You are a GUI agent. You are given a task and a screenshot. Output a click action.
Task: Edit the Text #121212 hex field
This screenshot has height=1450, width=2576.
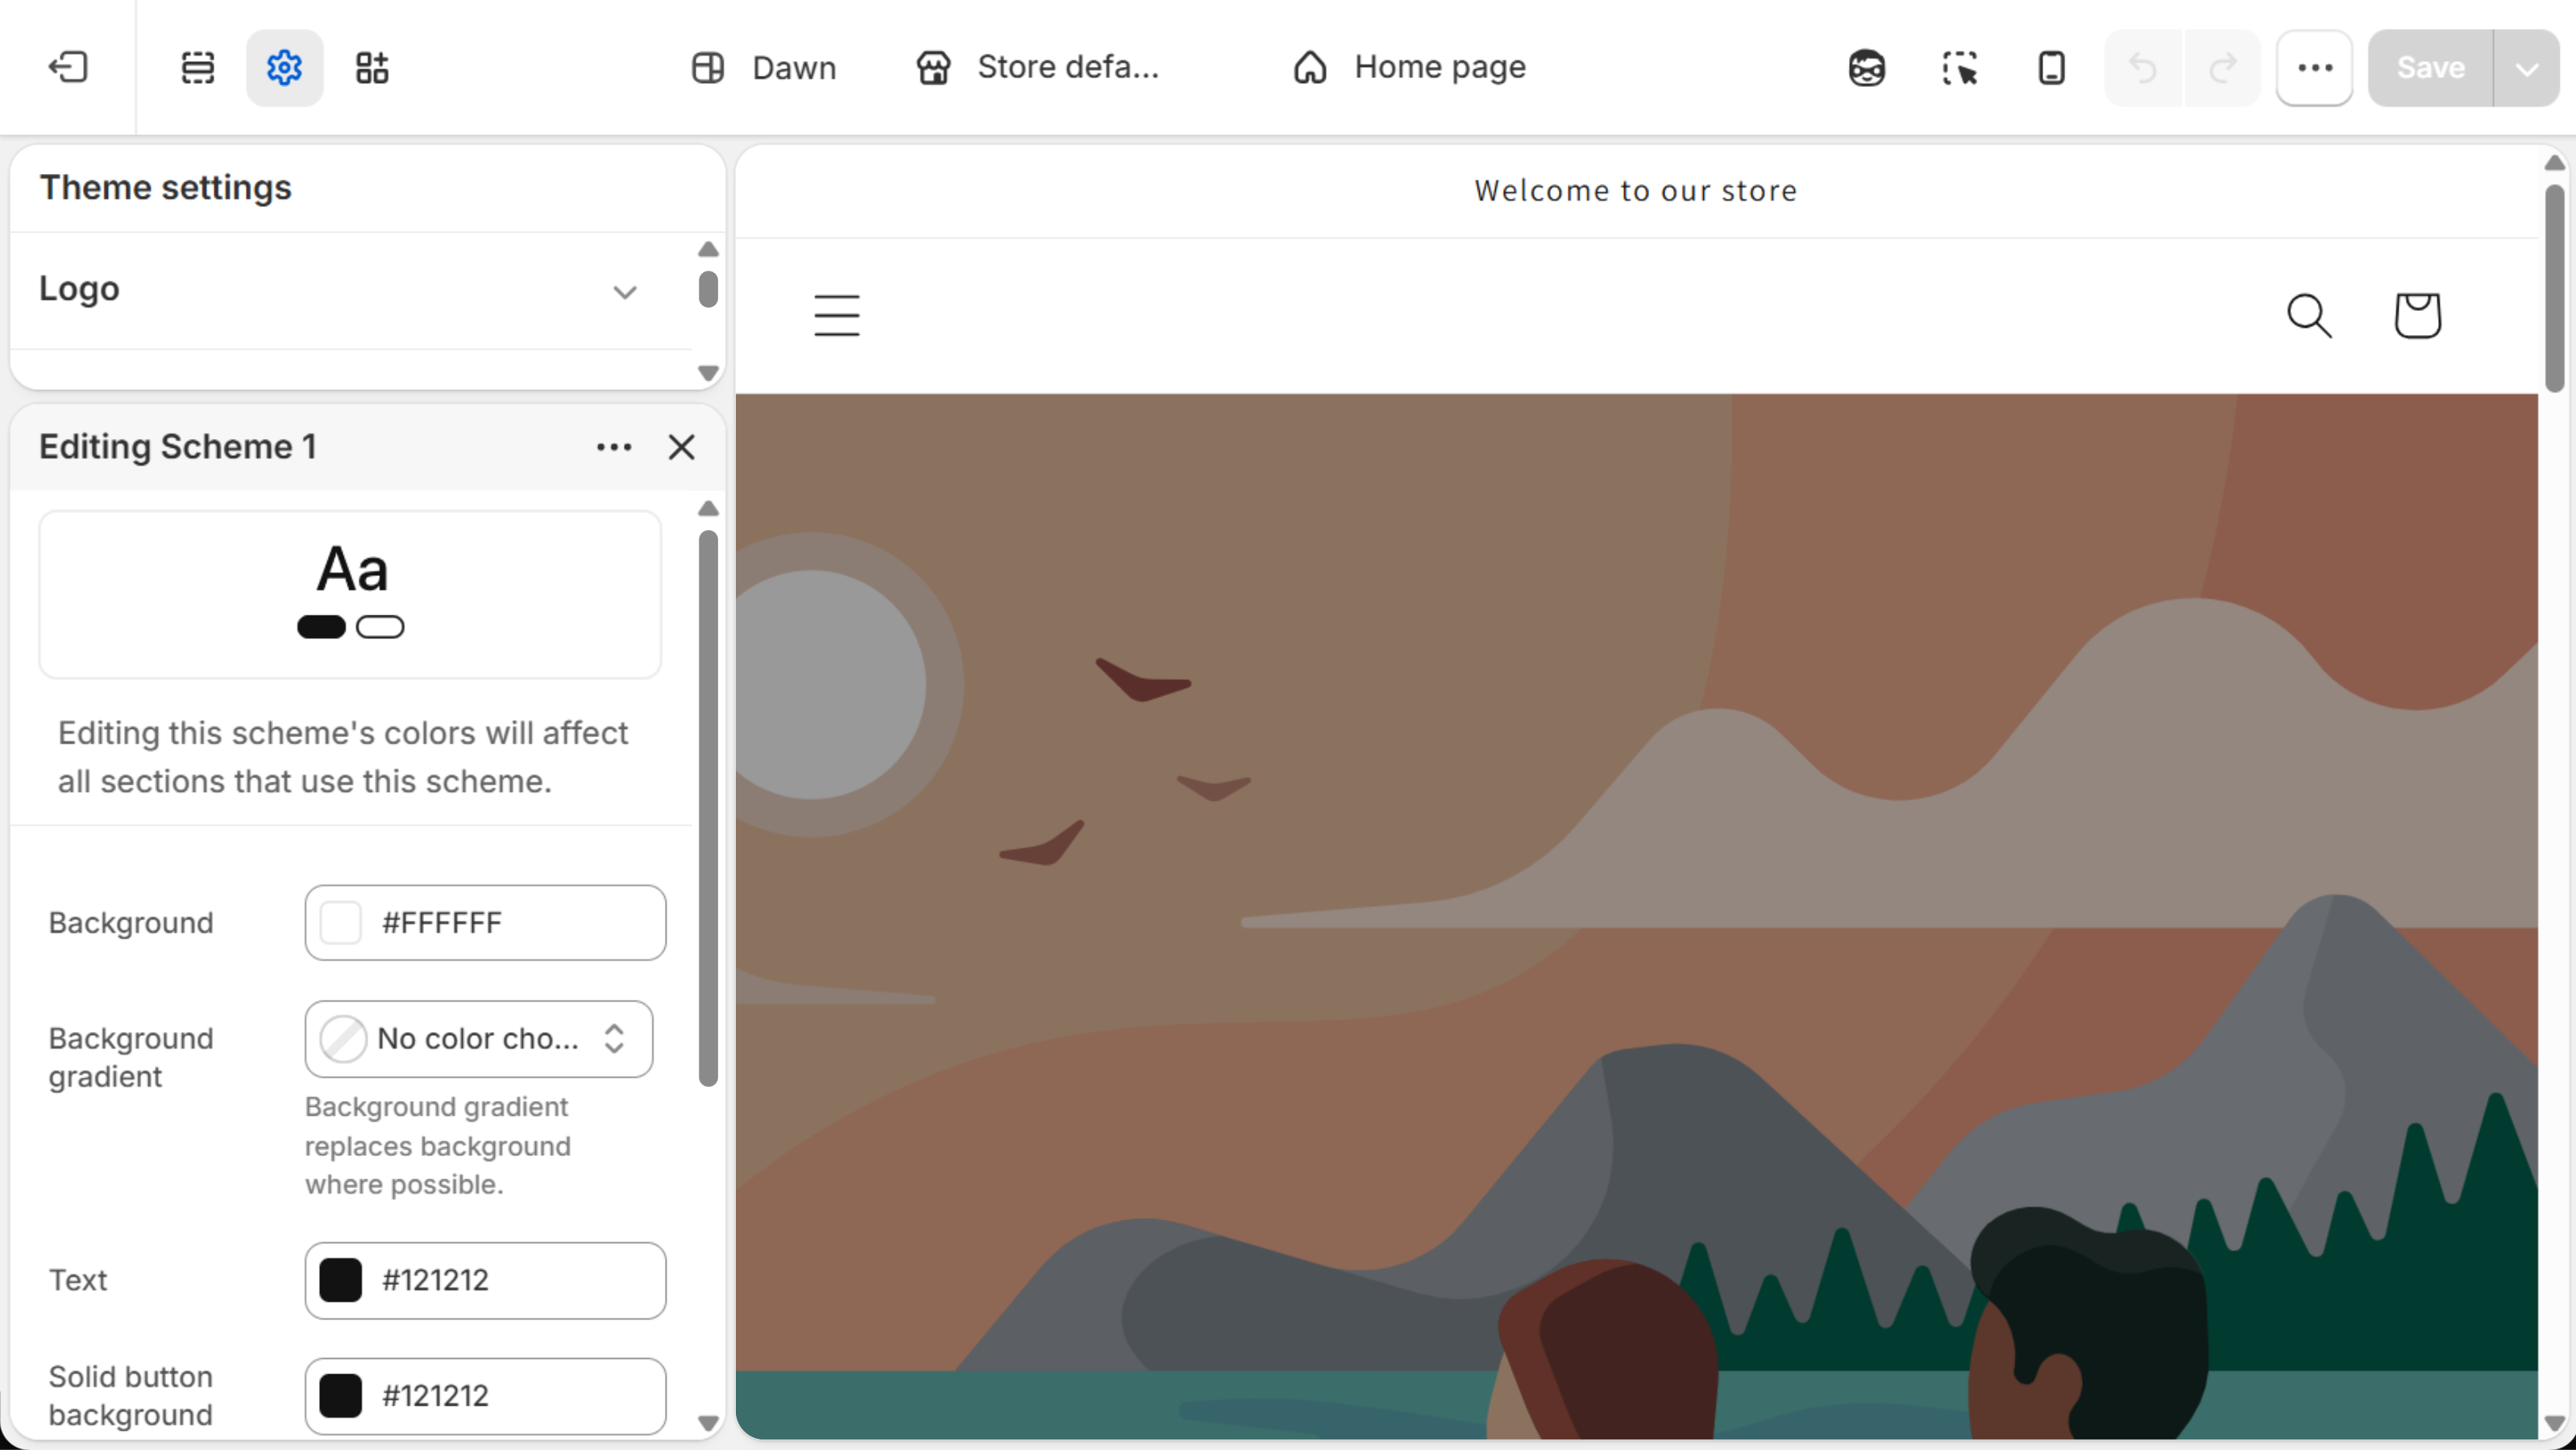pos(485,1280)
